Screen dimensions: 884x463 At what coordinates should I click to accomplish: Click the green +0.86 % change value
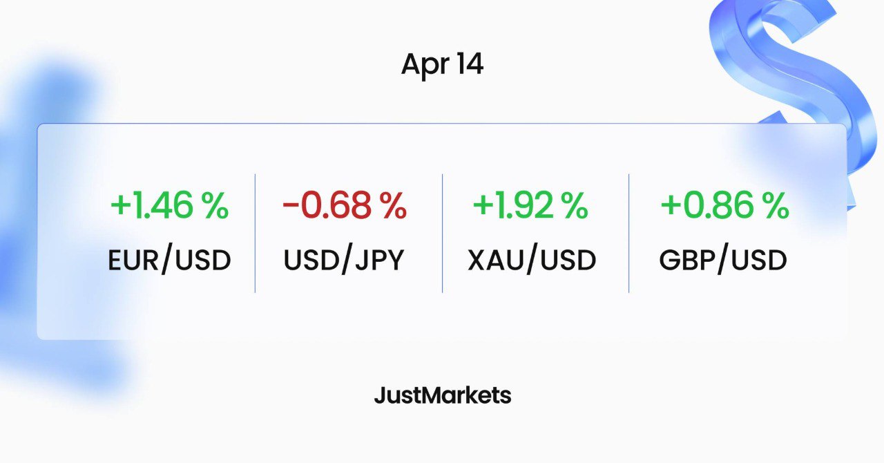coord(724,206)
